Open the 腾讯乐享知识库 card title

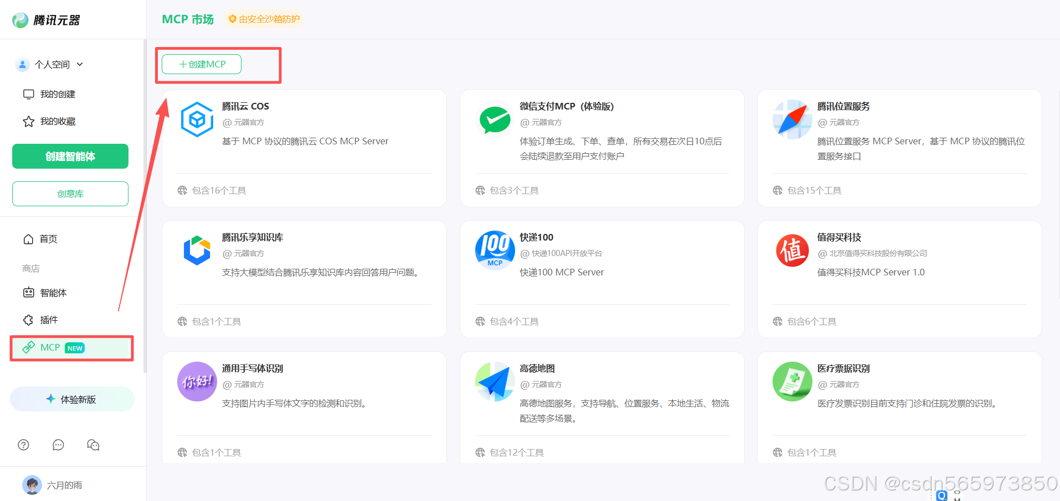point(253,237)
